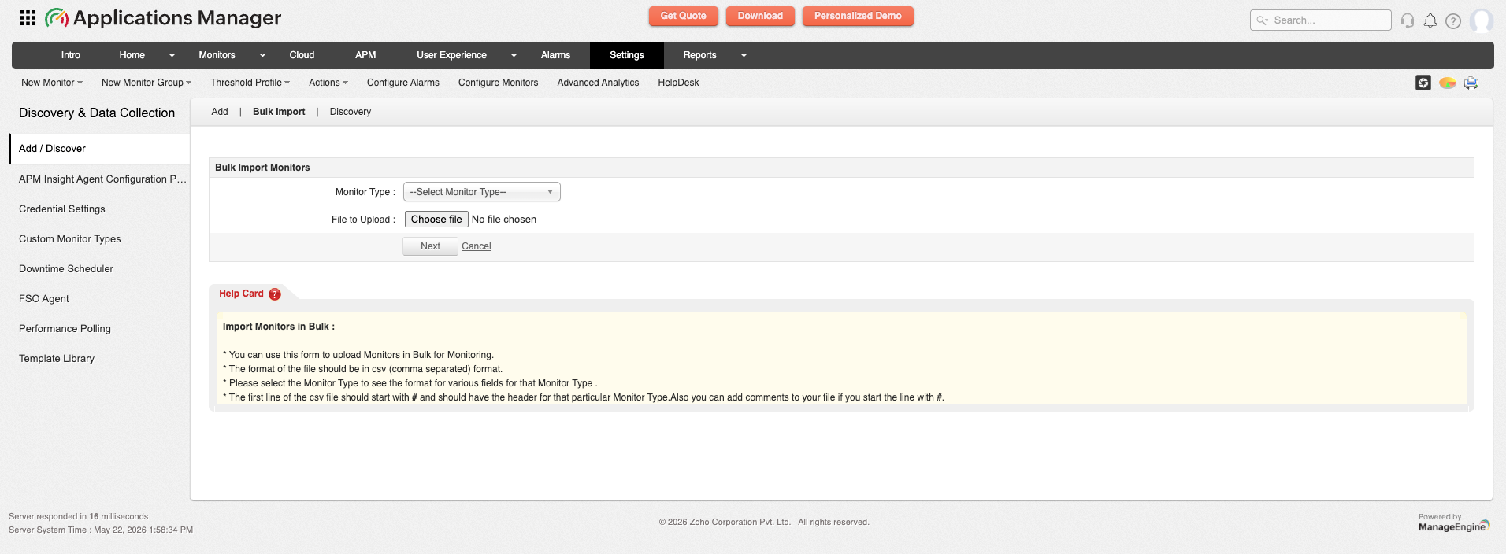
Task: Click the Choose file button
Action: click(x=436, y=220)
